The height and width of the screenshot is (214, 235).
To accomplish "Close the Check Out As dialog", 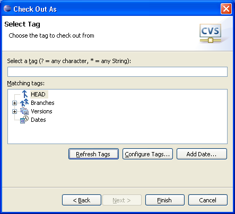I will point(226,8).
